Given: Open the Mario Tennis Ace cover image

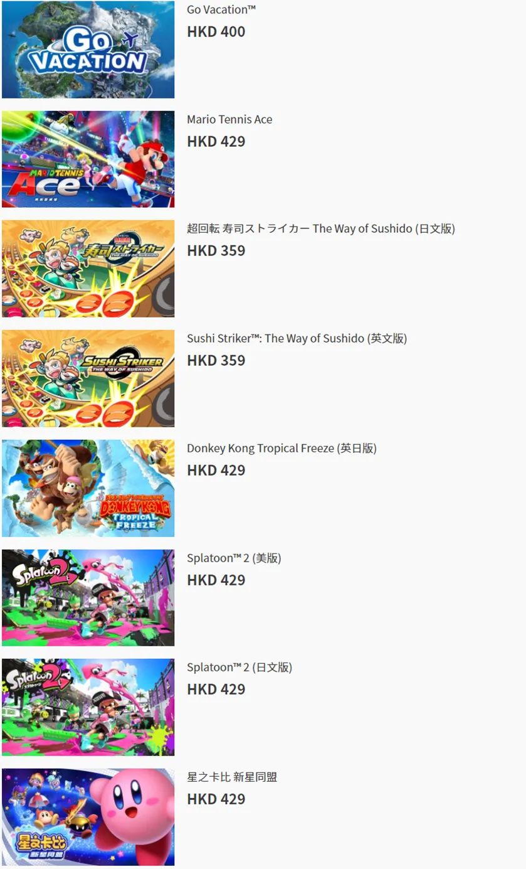Looking at the screenshot, I should pyautogui.click(x=88, y=159).
